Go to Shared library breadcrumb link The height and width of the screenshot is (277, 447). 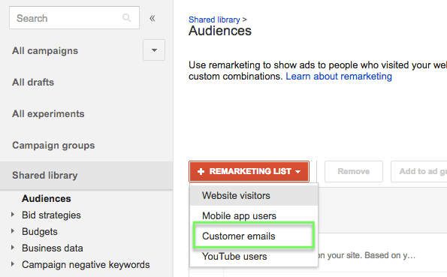click(214, 20)
